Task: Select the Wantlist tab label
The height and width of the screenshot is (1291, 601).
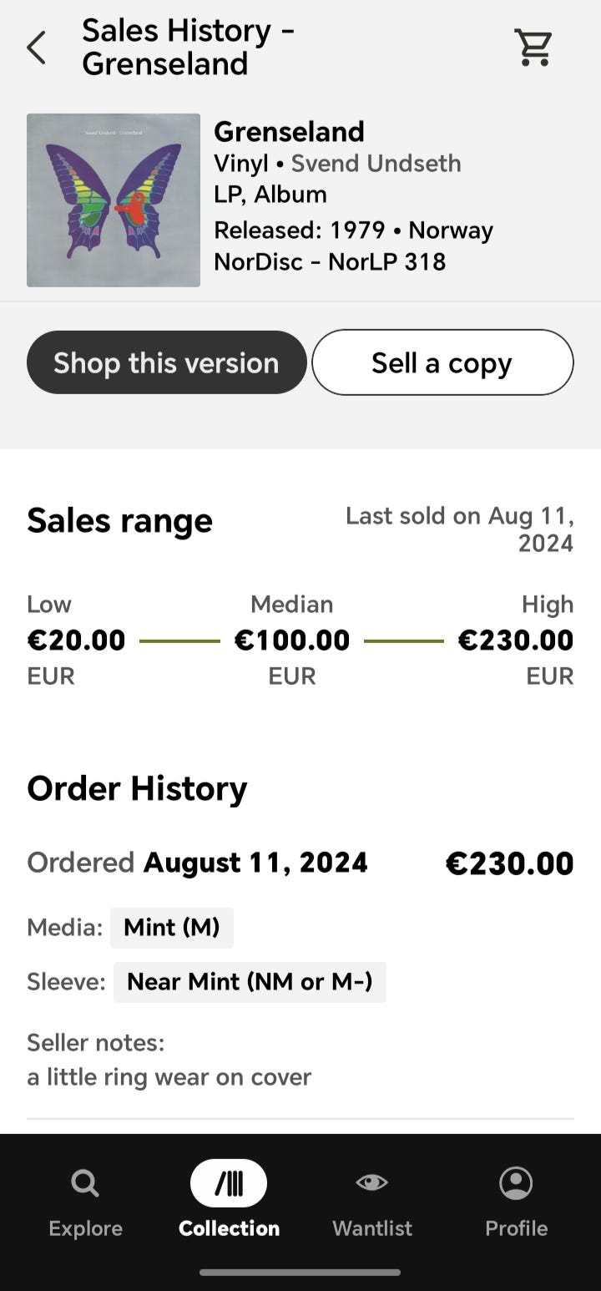Action: pos(372,1228)
